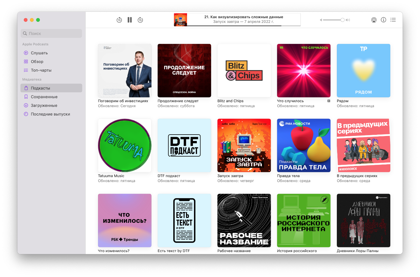
Task: Mute using the low volume speaker icon
Action: tap(321, 20)
